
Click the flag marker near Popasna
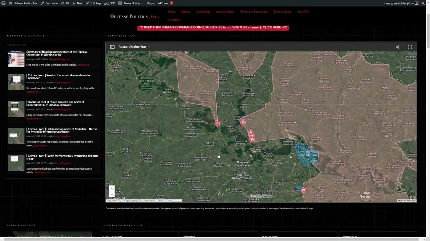pyautogui.click(x=304, y=190)
